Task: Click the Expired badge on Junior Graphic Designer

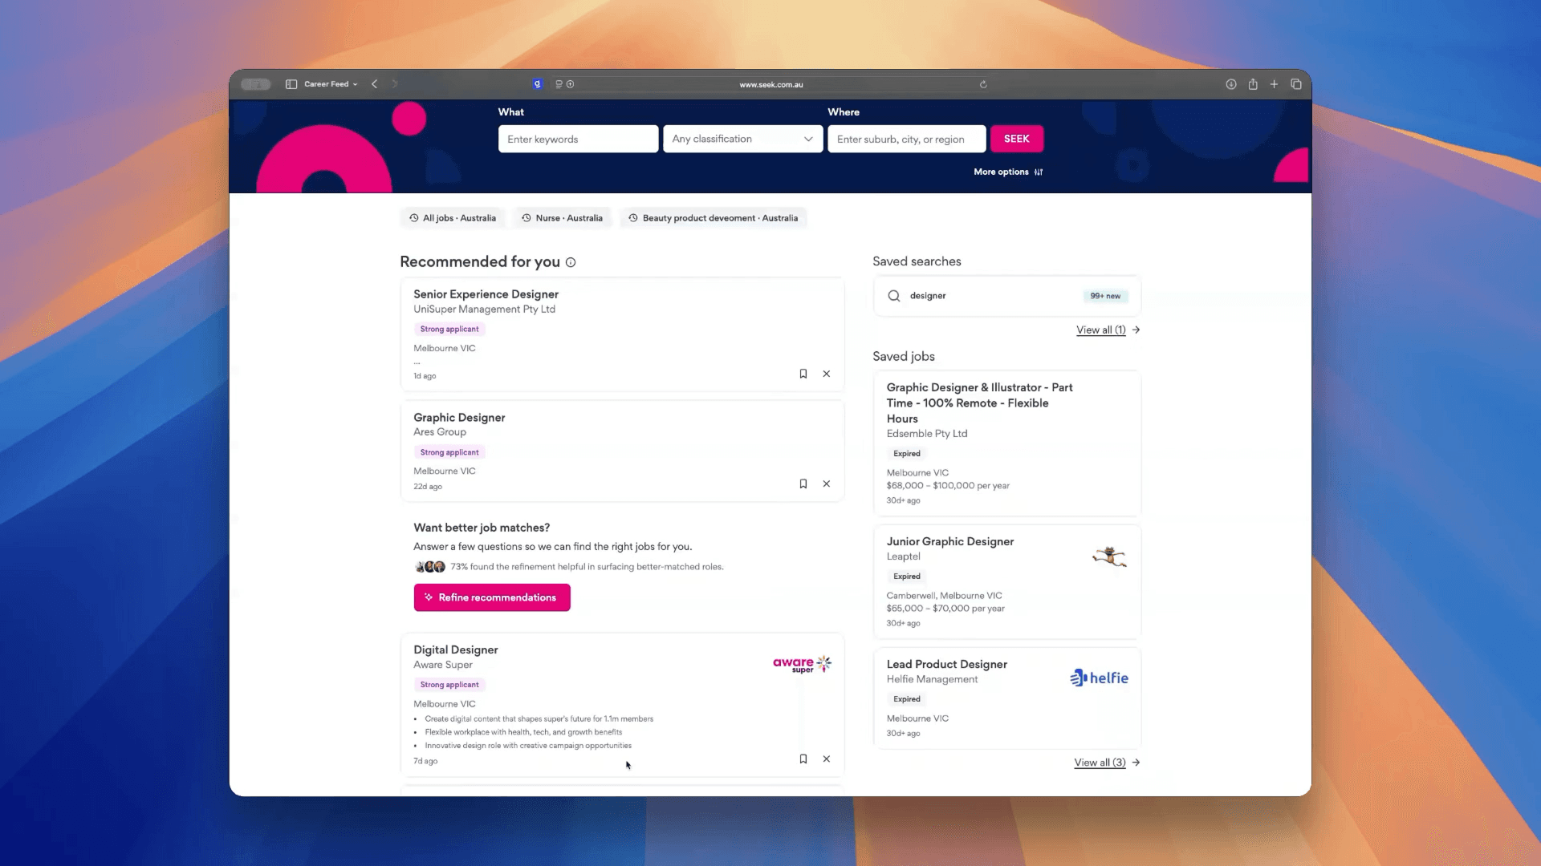Action: (x=907, y=577)
